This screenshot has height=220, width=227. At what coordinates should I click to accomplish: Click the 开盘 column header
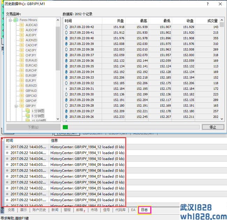114,21
